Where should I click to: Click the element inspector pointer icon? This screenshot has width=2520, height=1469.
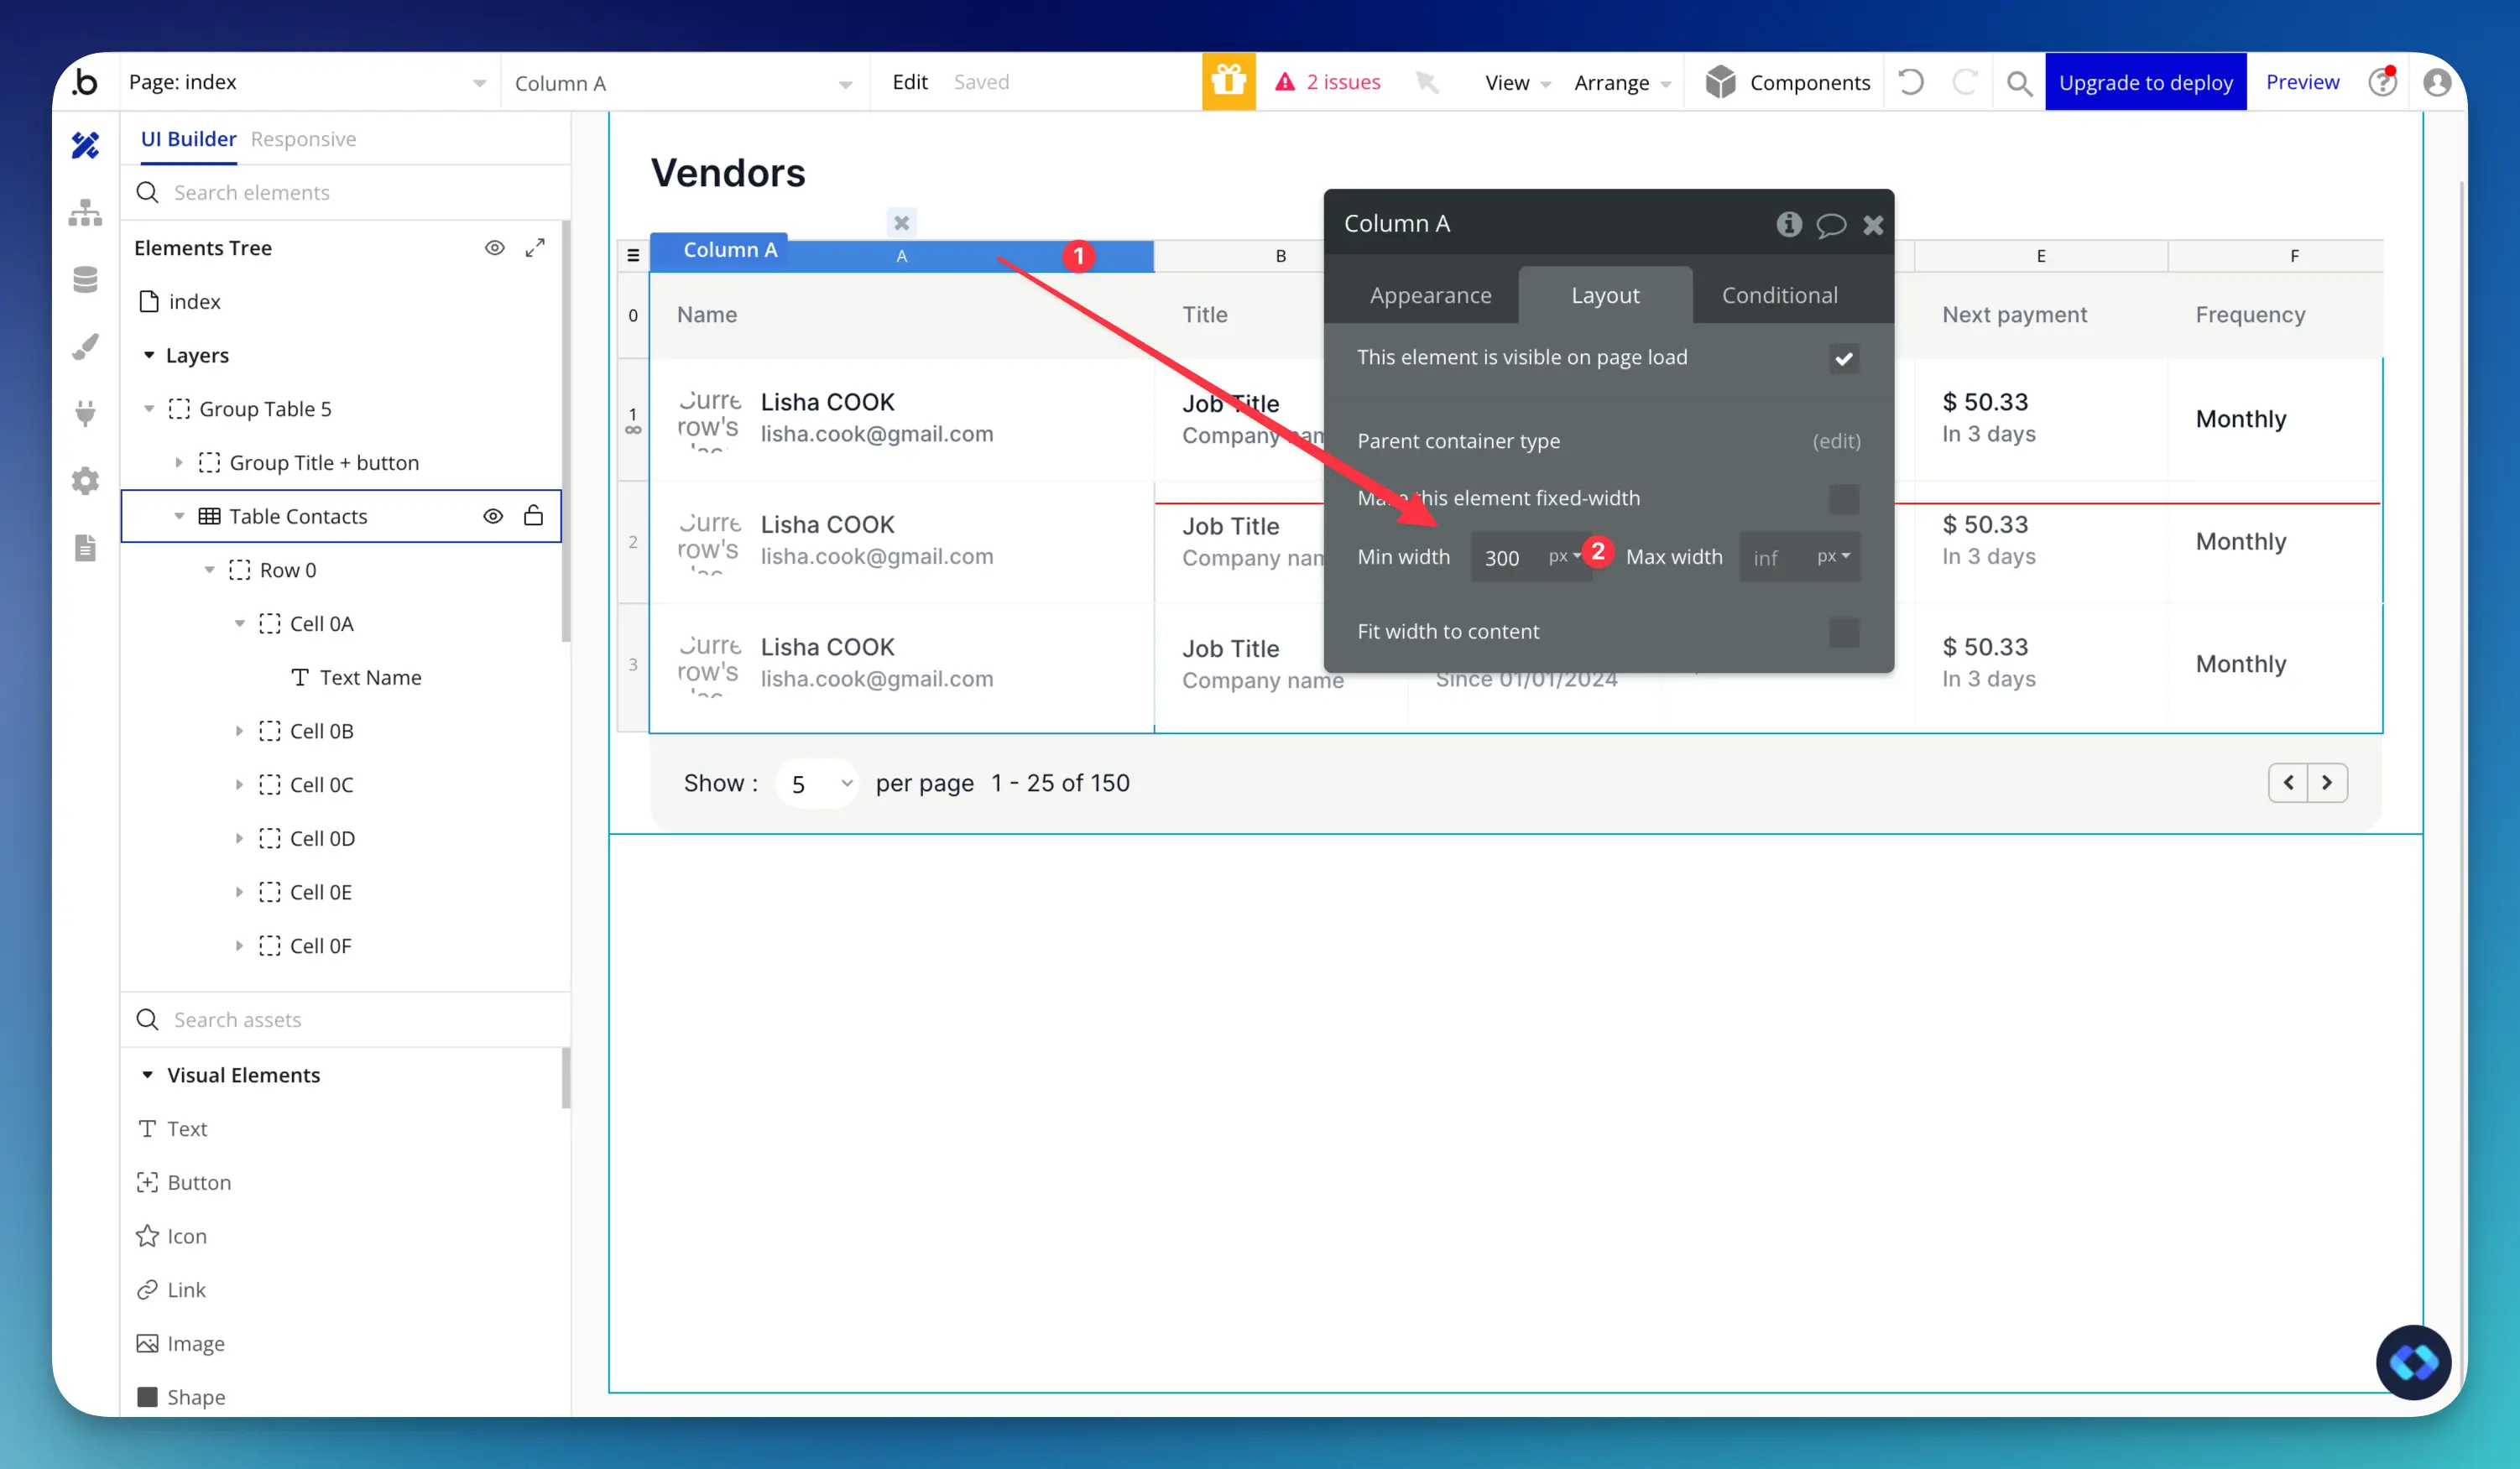pyautogui.click(x=1427, y=82)
